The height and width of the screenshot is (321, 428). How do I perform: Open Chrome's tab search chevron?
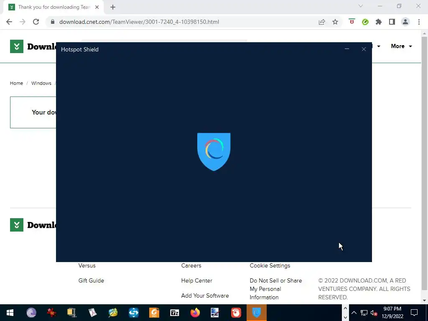(361, 6)
